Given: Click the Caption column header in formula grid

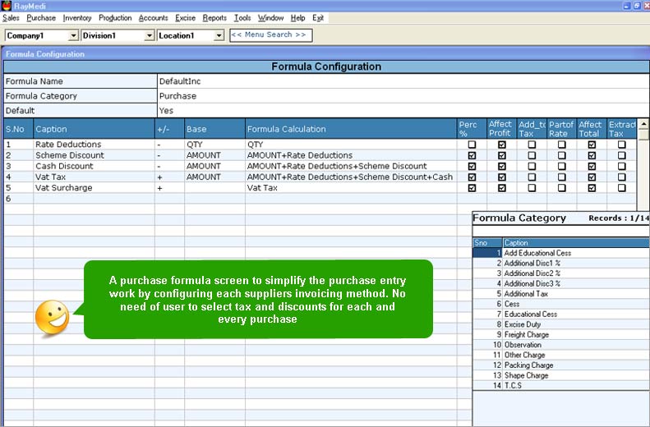Looking at the screenshot, I should (95, 129).
